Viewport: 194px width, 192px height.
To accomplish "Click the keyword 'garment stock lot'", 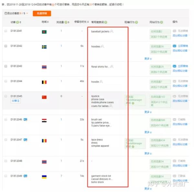I will [101, 176].
